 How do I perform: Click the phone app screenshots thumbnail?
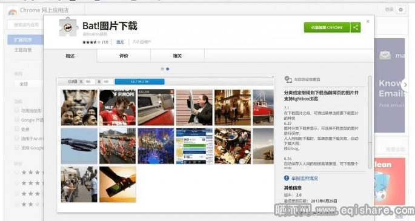[194, 146]
